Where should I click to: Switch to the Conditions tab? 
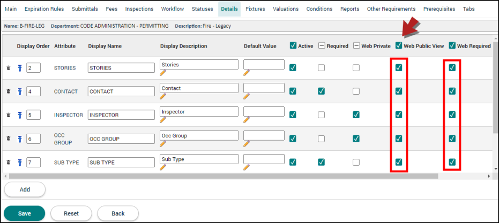319,9
